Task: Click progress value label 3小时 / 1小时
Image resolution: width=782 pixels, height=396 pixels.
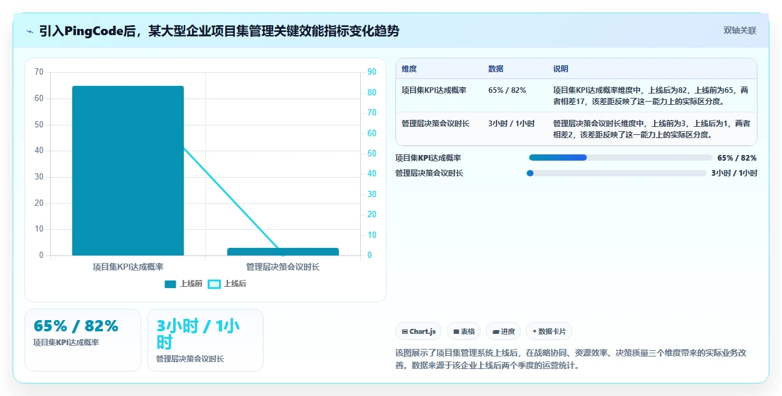Action: tap(734, 173)
